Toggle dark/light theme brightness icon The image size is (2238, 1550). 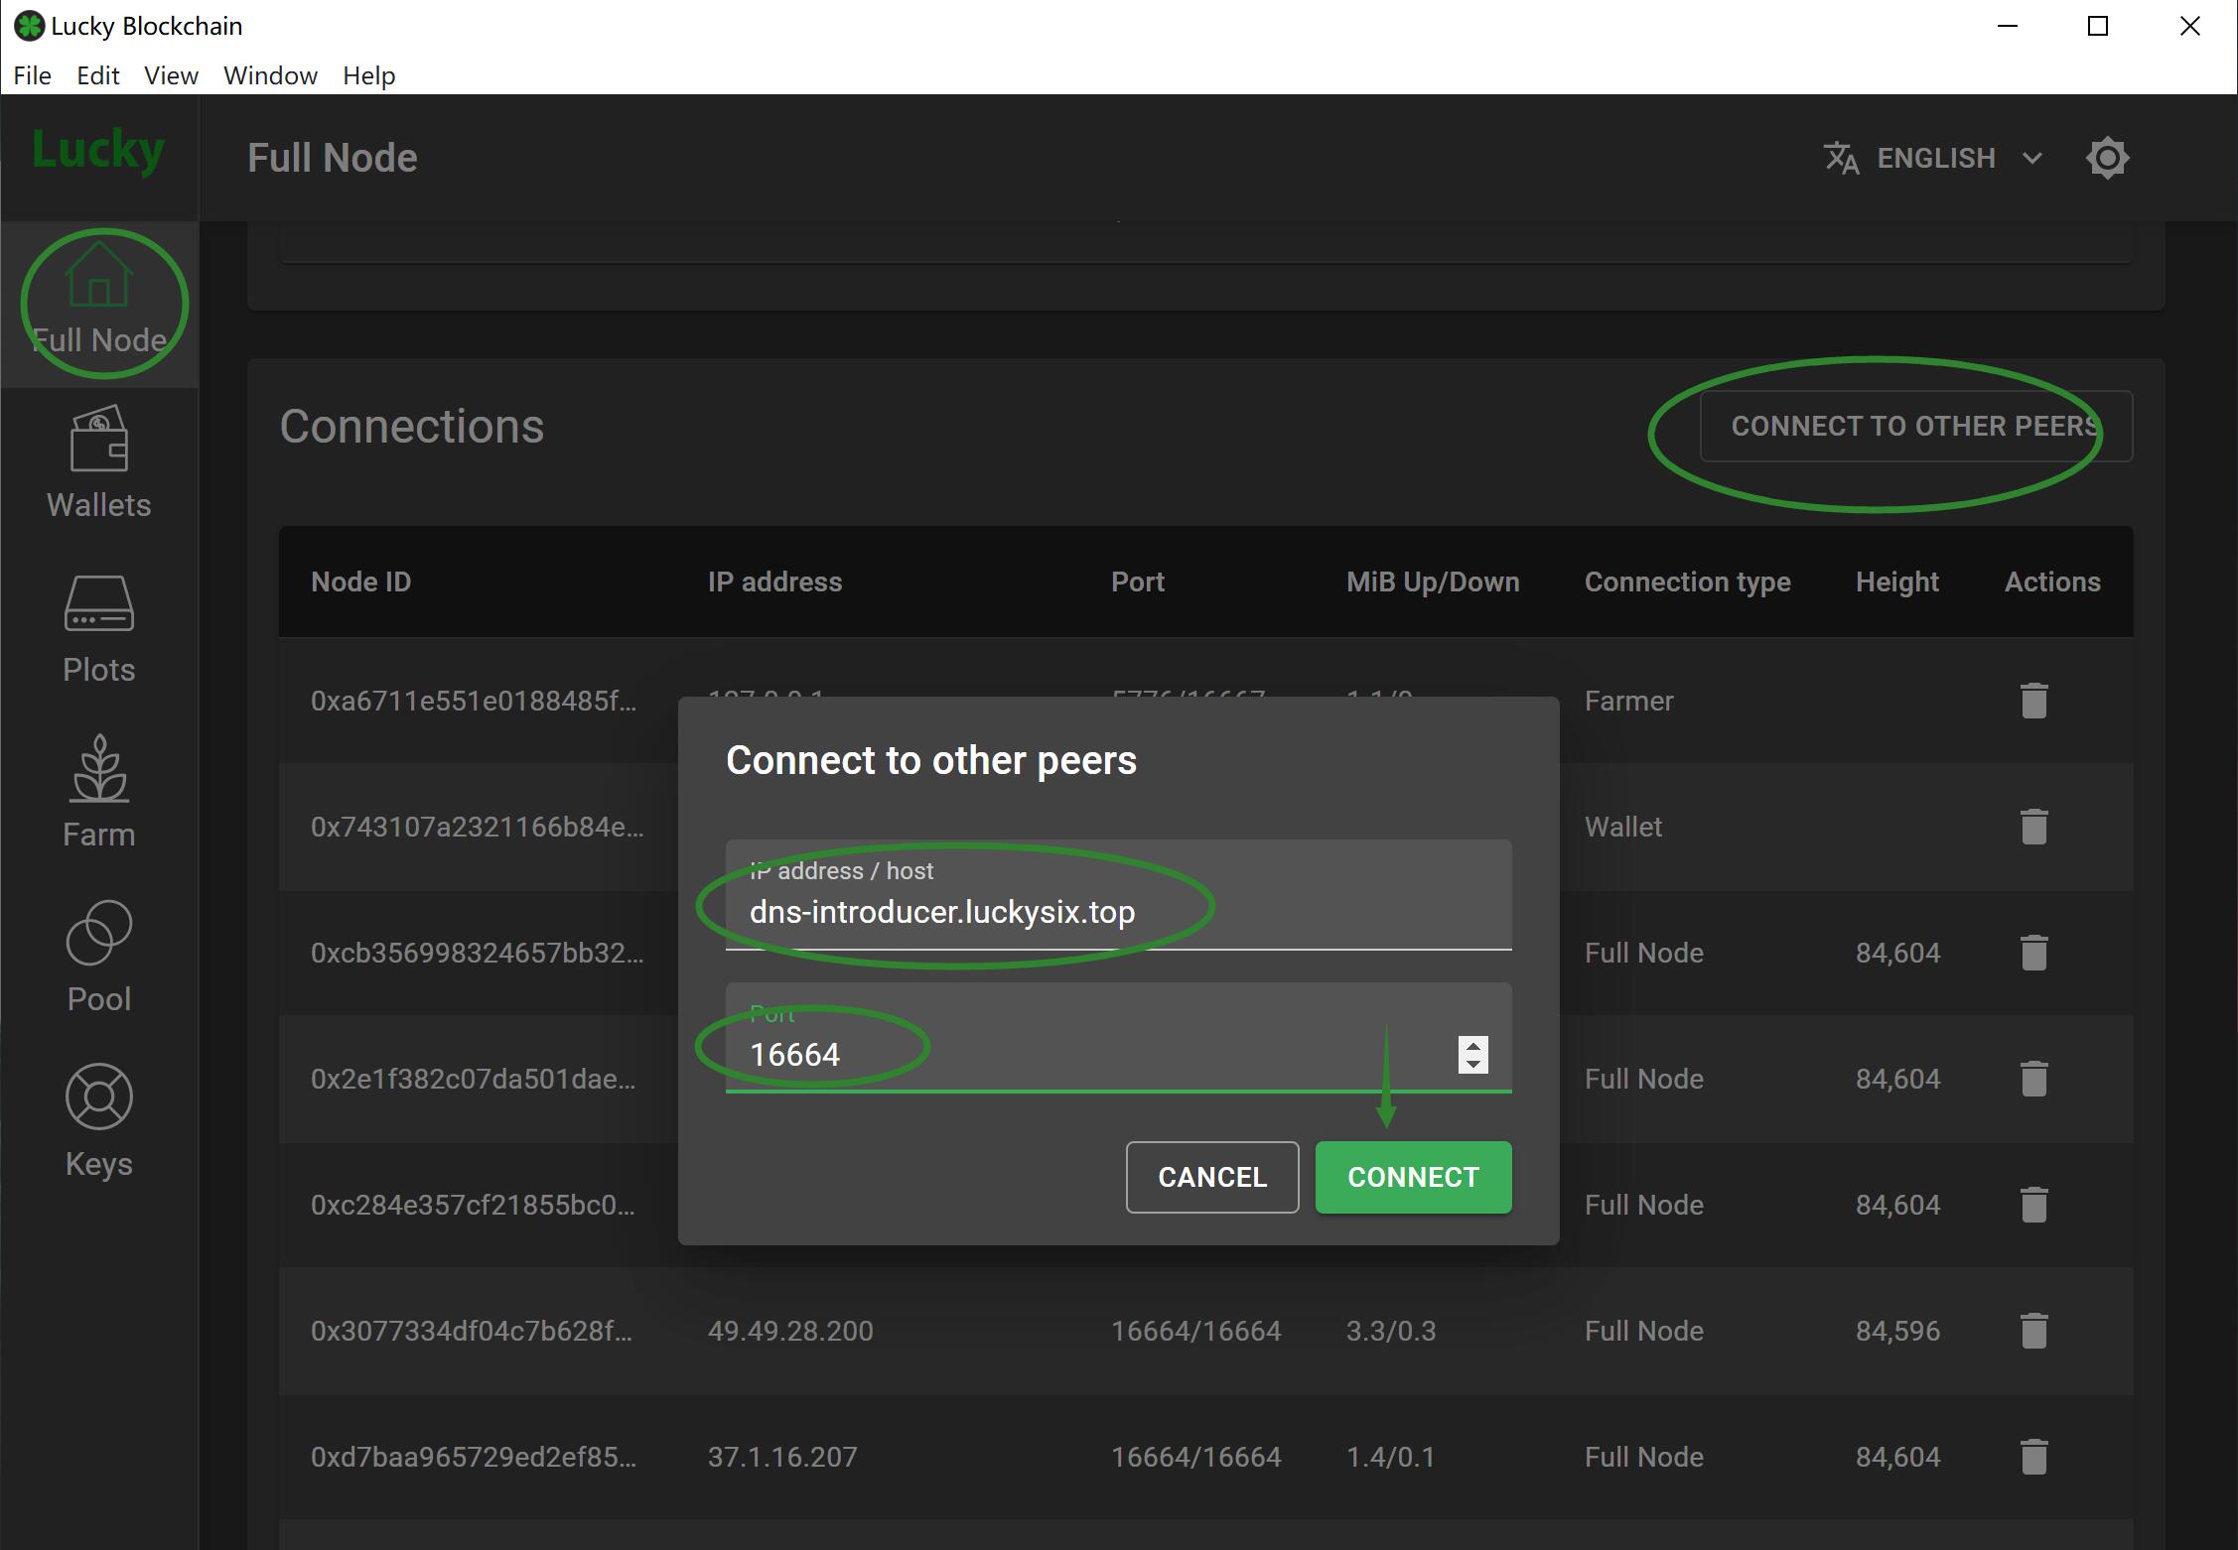point(2107,159)
